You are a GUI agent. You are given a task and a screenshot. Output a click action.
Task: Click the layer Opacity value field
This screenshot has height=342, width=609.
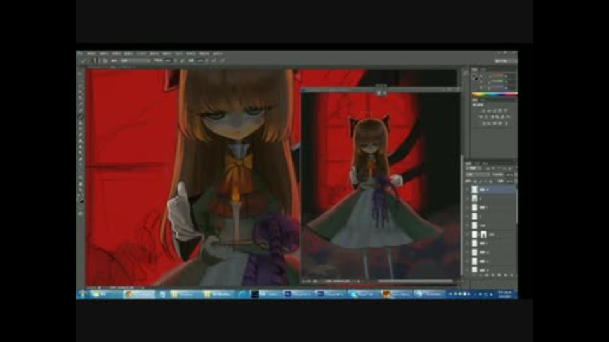[x=509, y=175]
